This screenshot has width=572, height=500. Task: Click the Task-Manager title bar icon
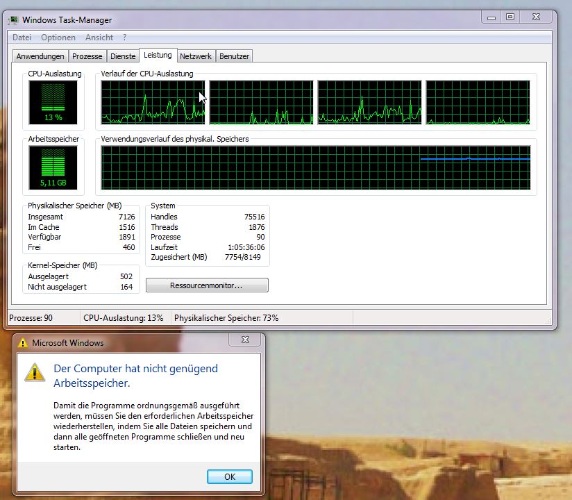tap(13, 20)
